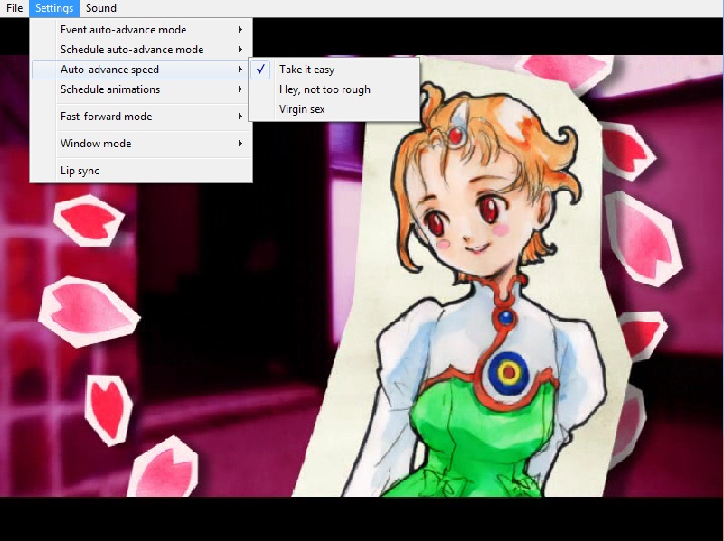Click the Schedule auto-advance mode submenu arrow
The width and height of the screenshot is (724, 541).
tap(240, 50)
